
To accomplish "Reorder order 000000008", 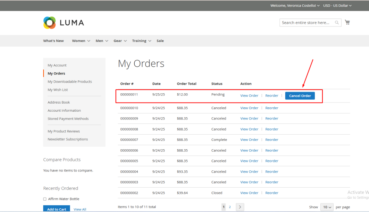I will 272,129.
